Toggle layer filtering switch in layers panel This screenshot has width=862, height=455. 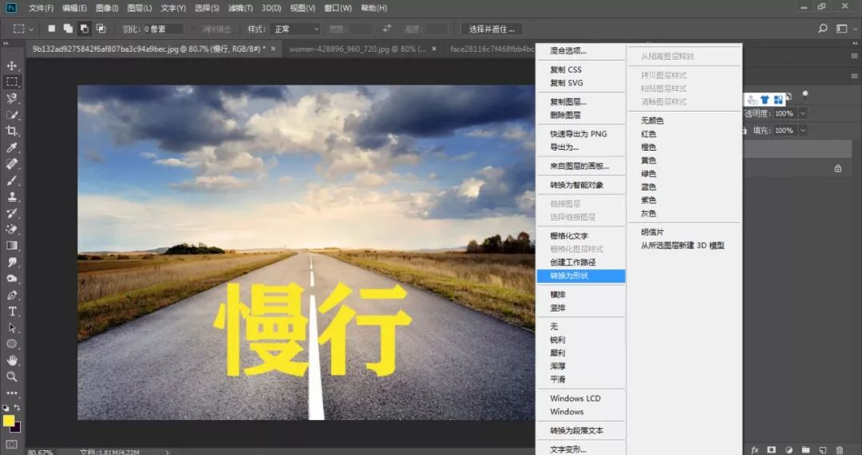coord(805,94)
